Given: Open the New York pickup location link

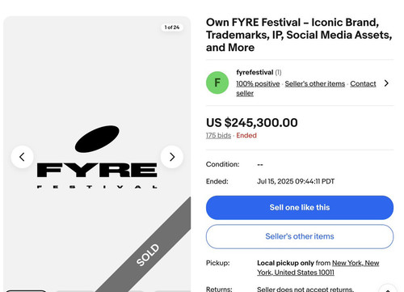Looking at the screenshot, I should (318, 268).
